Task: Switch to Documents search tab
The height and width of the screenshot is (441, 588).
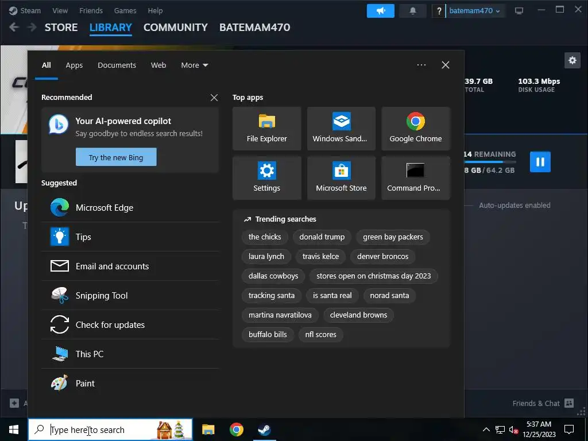Action: point(117,65)
